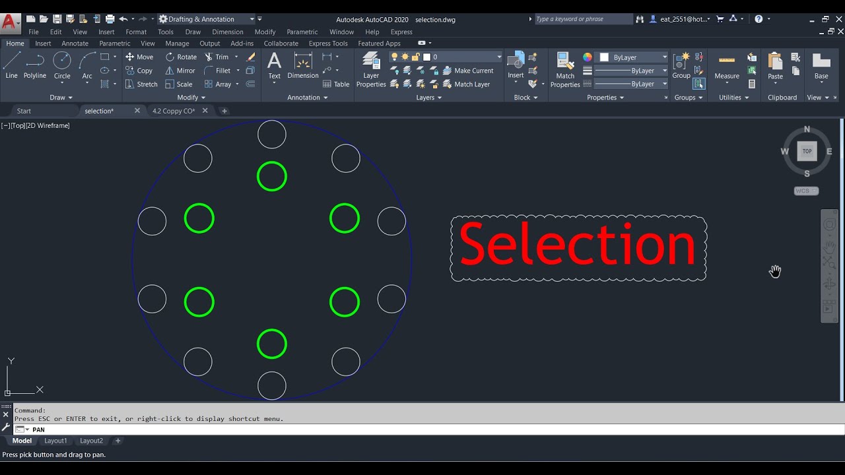Click the Scale tool

tap(179, 84)
